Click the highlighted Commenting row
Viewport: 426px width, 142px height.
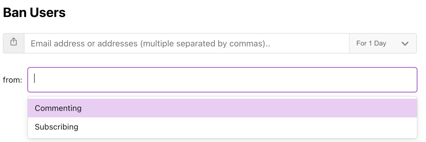pyautogui.click(x=222, y=108)
